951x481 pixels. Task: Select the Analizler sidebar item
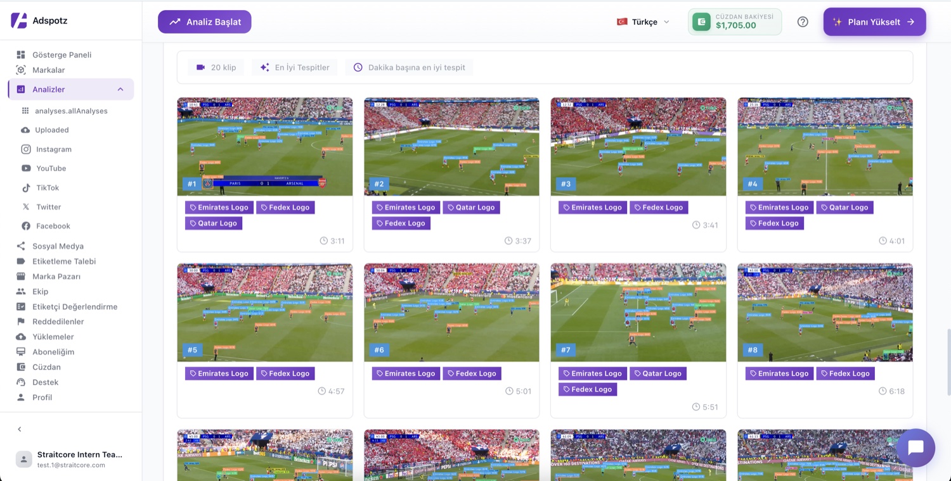pyautogui.click(x=71, y=89)
